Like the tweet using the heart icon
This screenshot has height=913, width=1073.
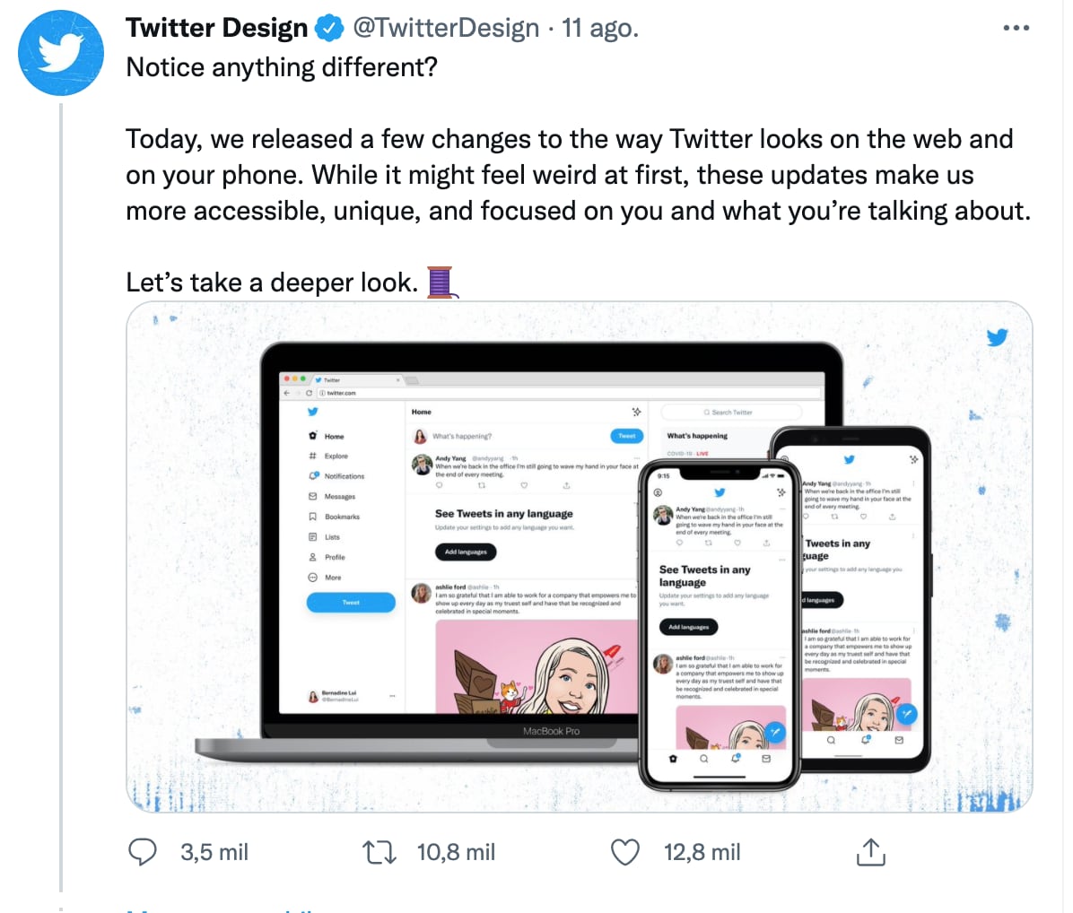coord(625,852)
